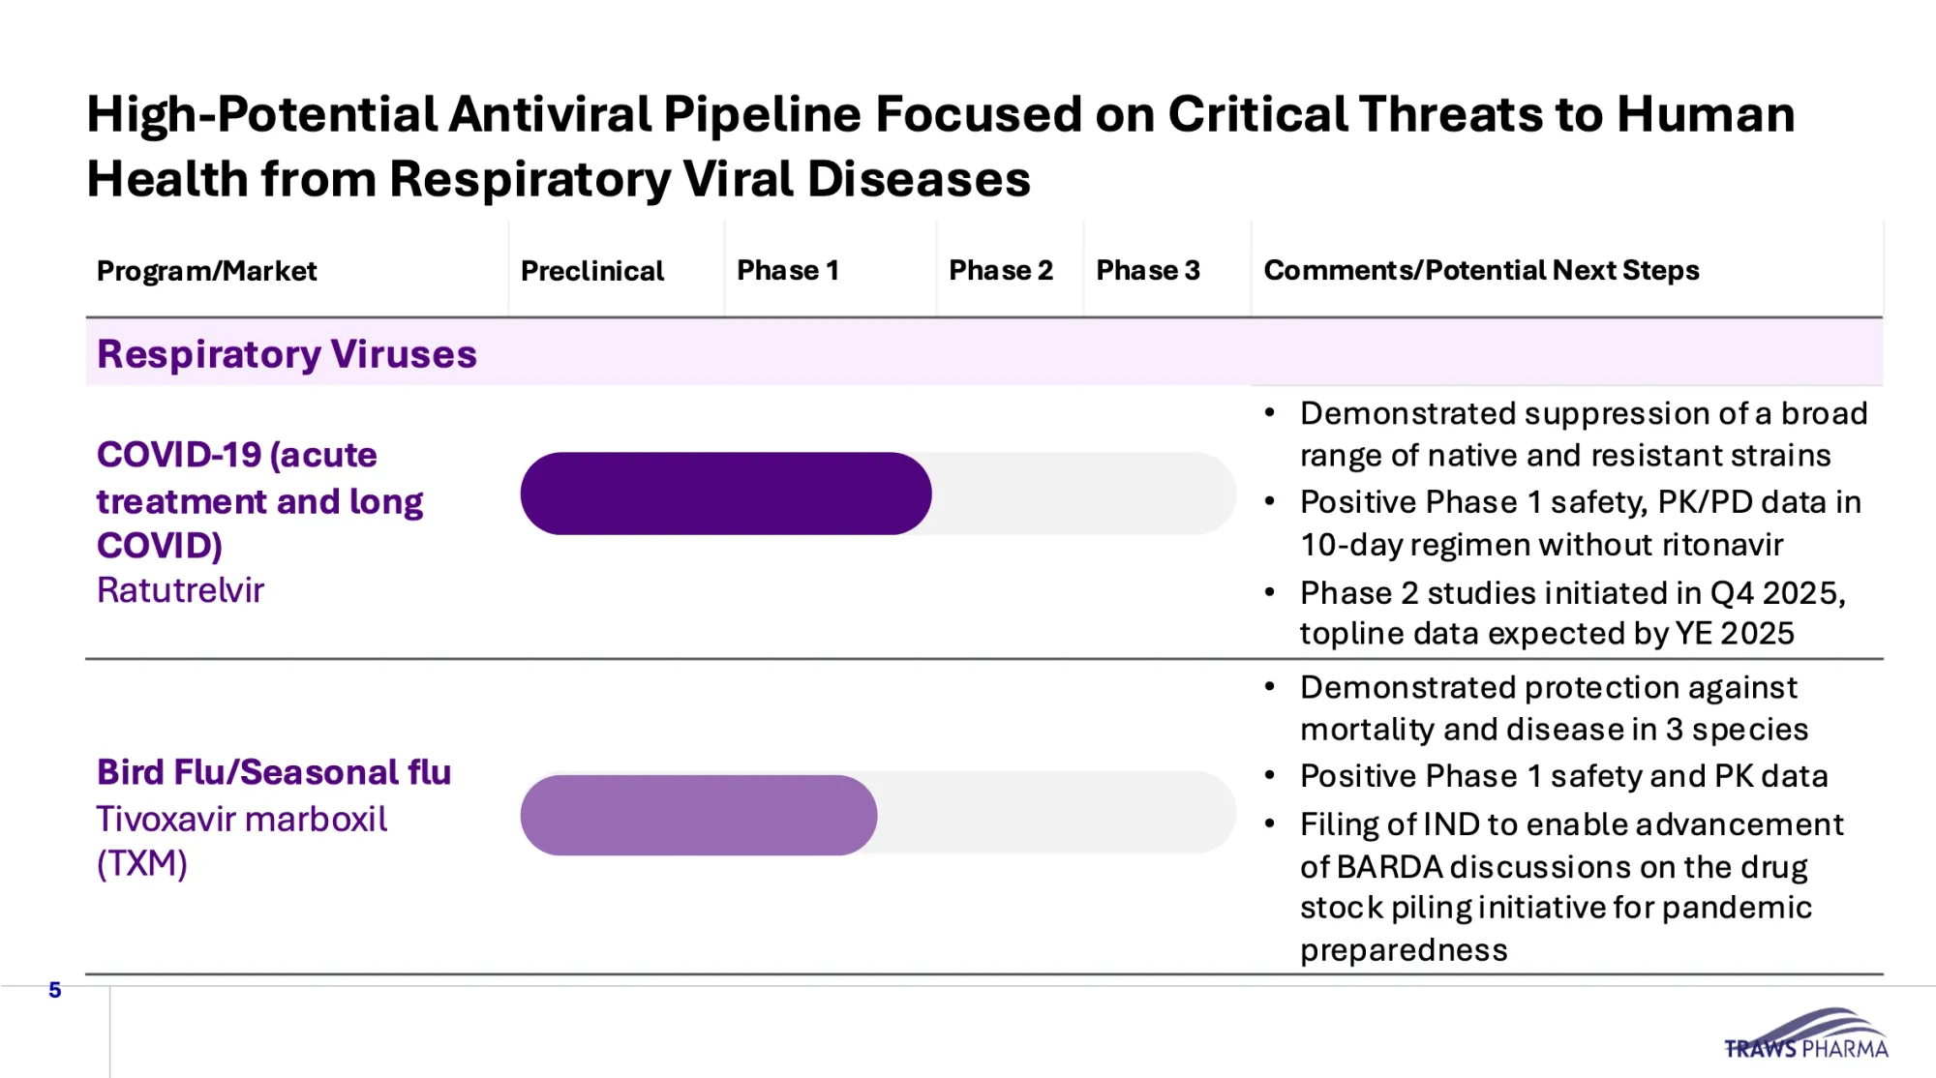Select the Preclinical column header

click(592, 271)
